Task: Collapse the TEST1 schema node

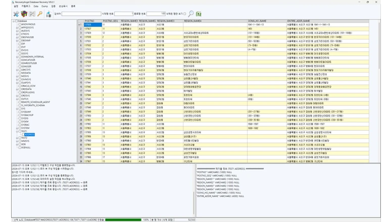Action: click(x=17, y=131)
